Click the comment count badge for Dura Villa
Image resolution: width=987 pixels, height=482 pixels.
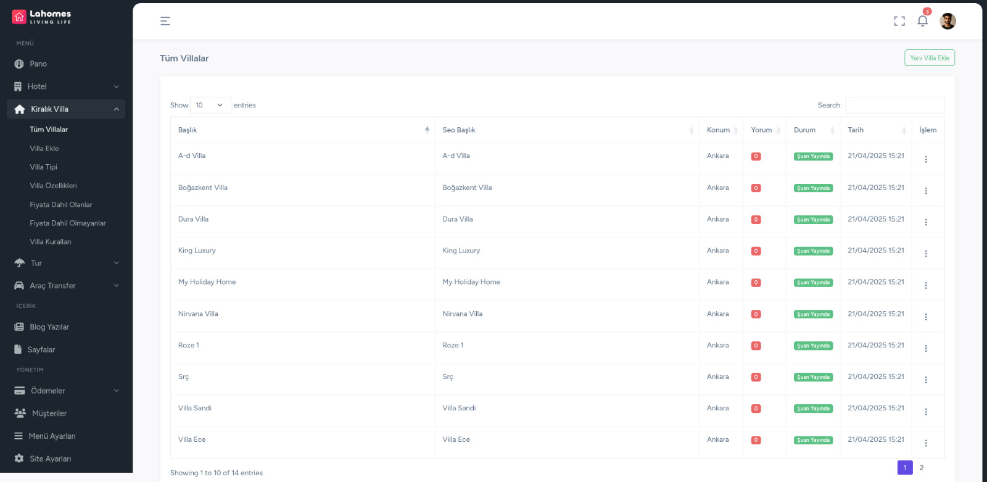[756, 220]
